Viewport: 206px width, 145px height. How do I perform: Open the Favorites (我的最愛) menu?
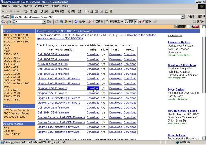41,6
